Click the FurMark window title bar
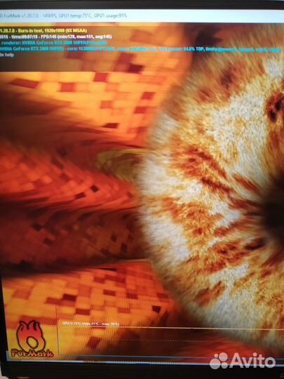The width and height of the screenshot is (284, 379). [142, 15]
